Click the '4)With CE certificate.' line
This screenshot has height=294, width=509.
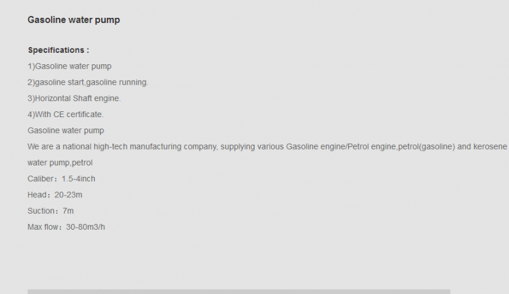[66, 115]
